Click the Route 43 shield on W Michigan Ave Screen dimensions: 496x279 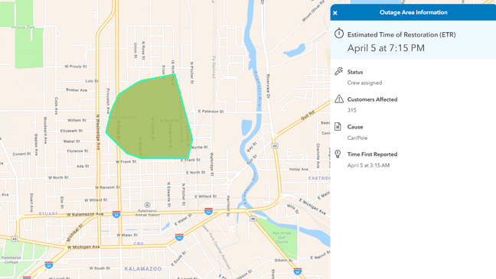(15, 238)
